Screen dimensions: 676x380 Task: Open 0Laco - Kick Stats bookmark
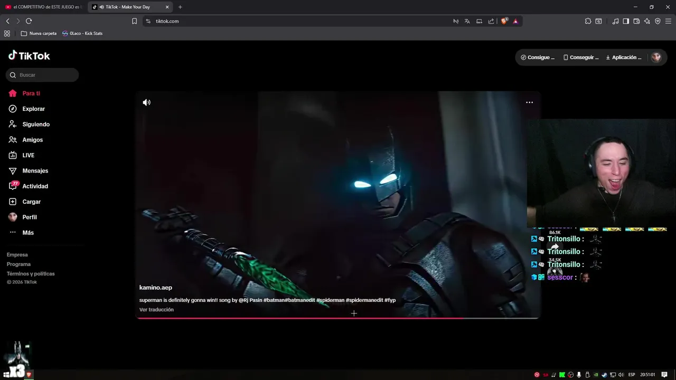[x=82, y=33]
